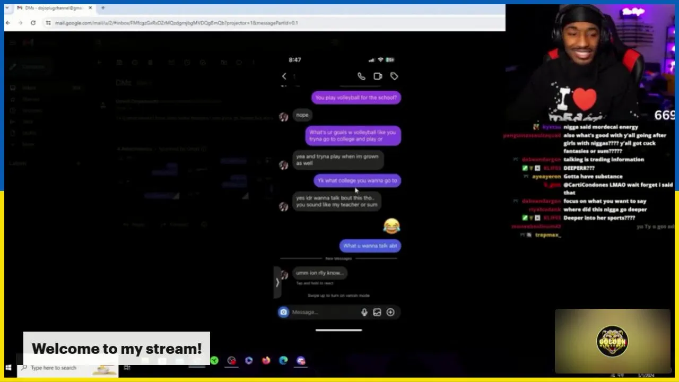Tap the plus icon in message bar

tap(390, 312)
